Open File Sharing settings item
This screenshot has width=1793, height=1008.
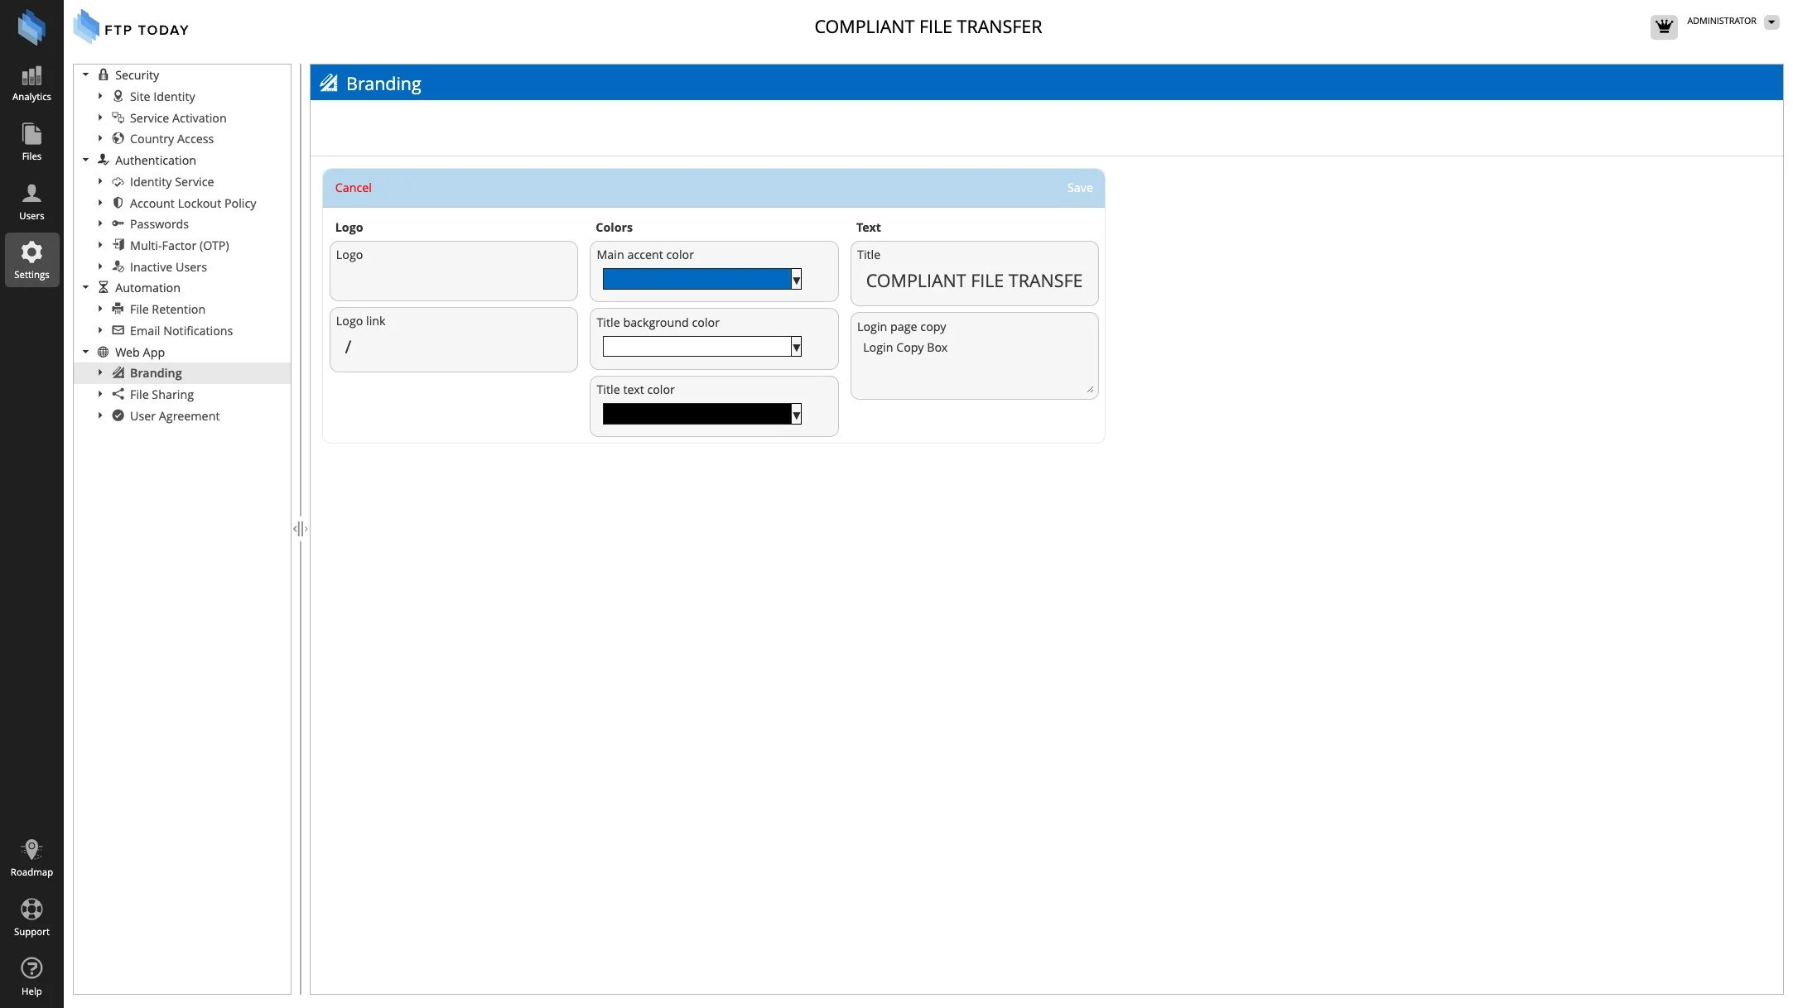coord(161,395)
